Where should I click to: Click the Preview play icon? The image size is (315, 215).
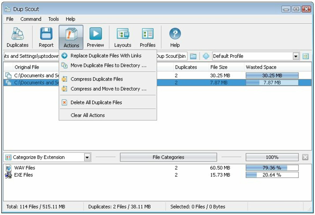(95, 34)
